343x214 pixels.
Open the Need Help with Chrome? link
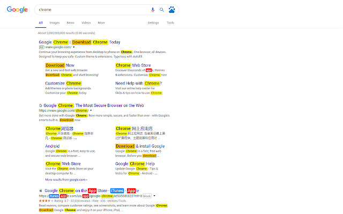139,83
